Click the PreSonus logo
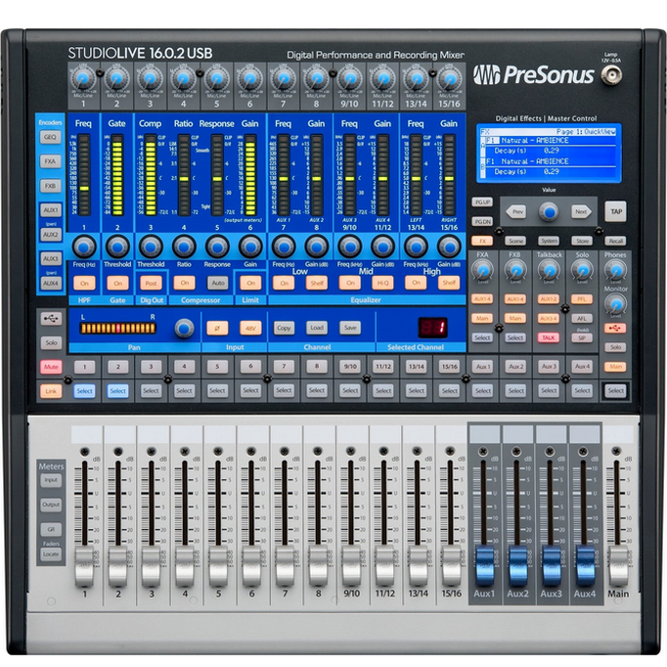 [533, 75]
